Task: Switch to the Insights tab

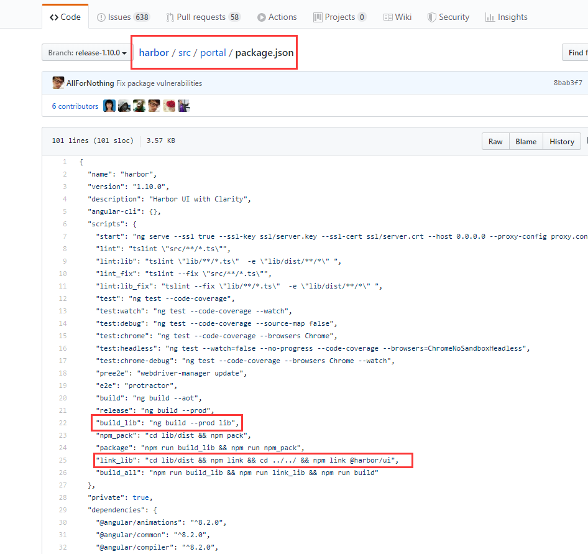Action: coord(506,17)
